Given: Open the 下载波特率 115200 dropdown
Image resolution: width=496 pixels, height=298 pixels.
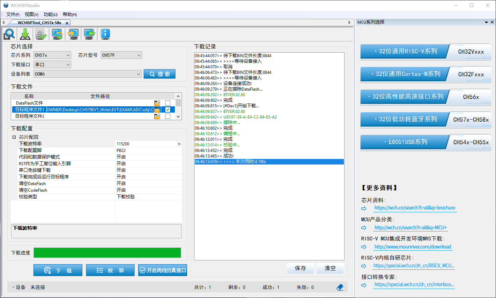Looking at the screenshot, I should pos(179,144).
